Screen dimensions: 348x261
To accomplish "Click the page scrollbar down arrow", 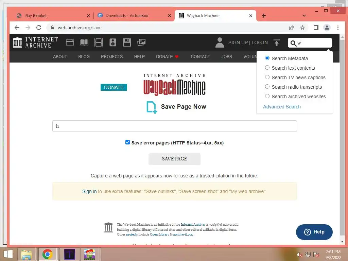I will point(342,242).
